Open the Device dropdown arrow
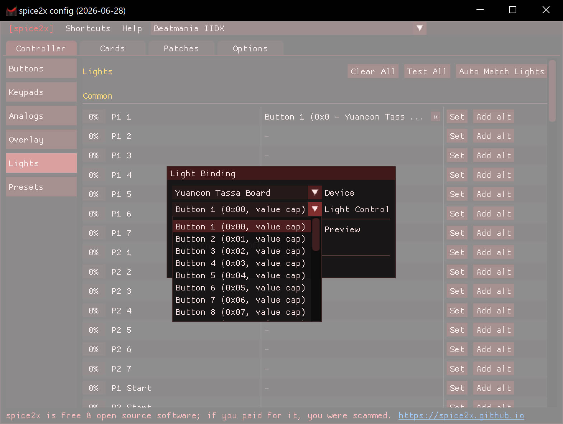563x424 pixels. 315,193
